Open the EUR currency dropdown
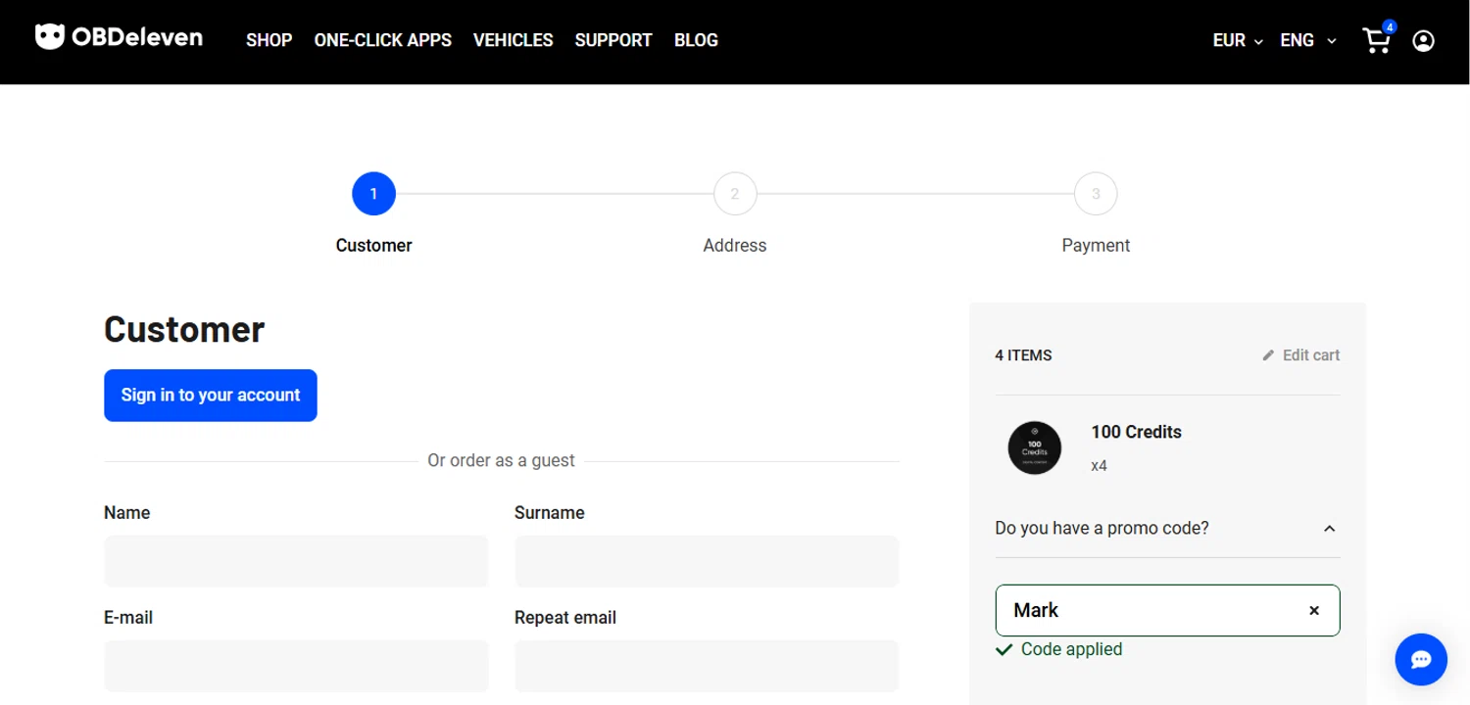1470x705 pixels. pyautogui.click(x=1237, y=40)
